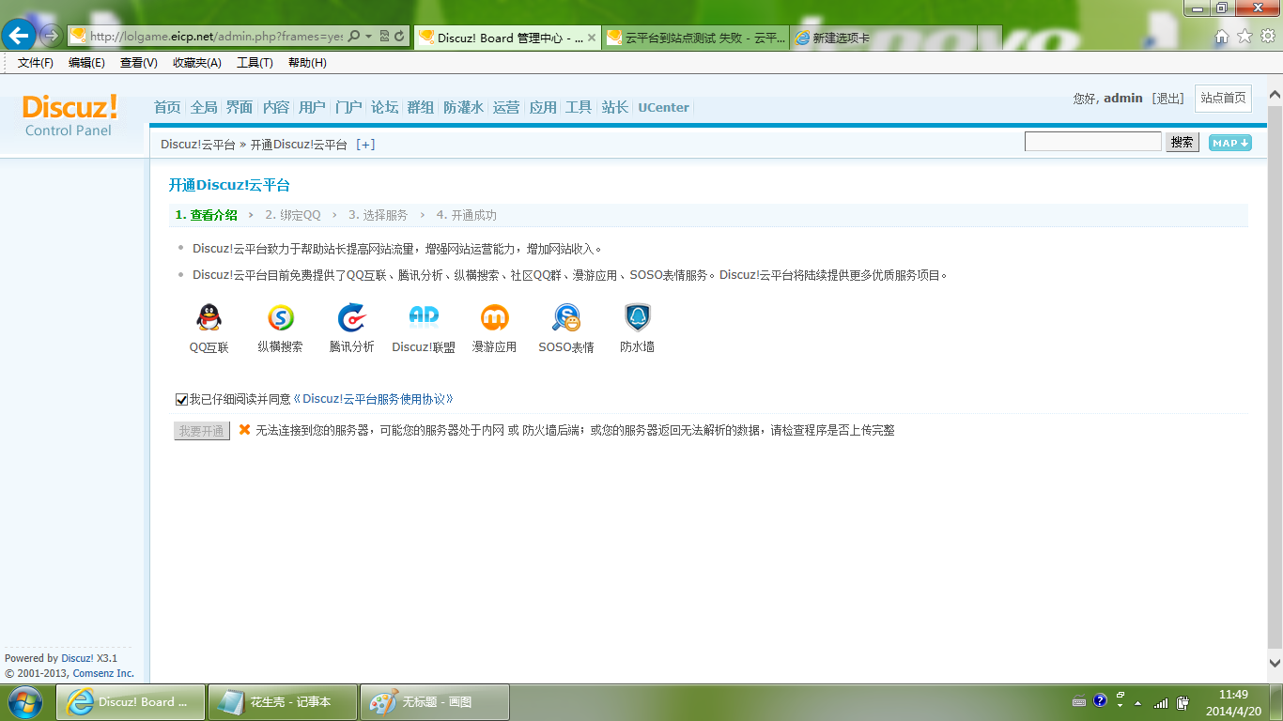Click the 纵横搜索 service icon
The height and width of the screenshot is (721, 1283).
click(281, 317)
